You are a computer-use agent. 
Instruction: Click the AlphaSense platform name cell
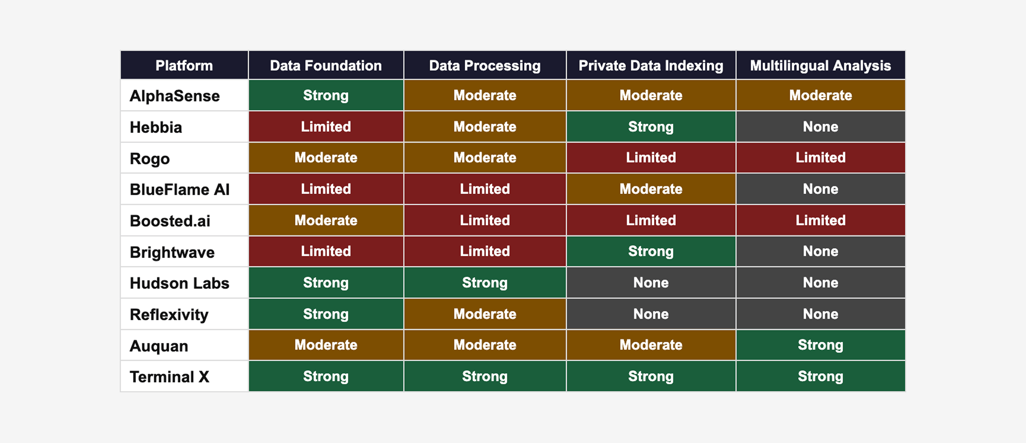click(x=175, y=96)
